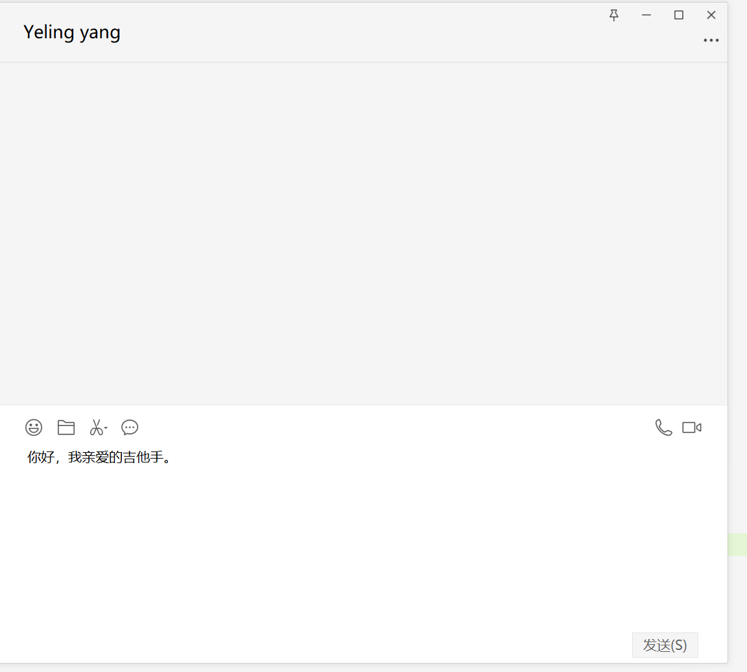Click the blank title bar beside the contact name

357,32
